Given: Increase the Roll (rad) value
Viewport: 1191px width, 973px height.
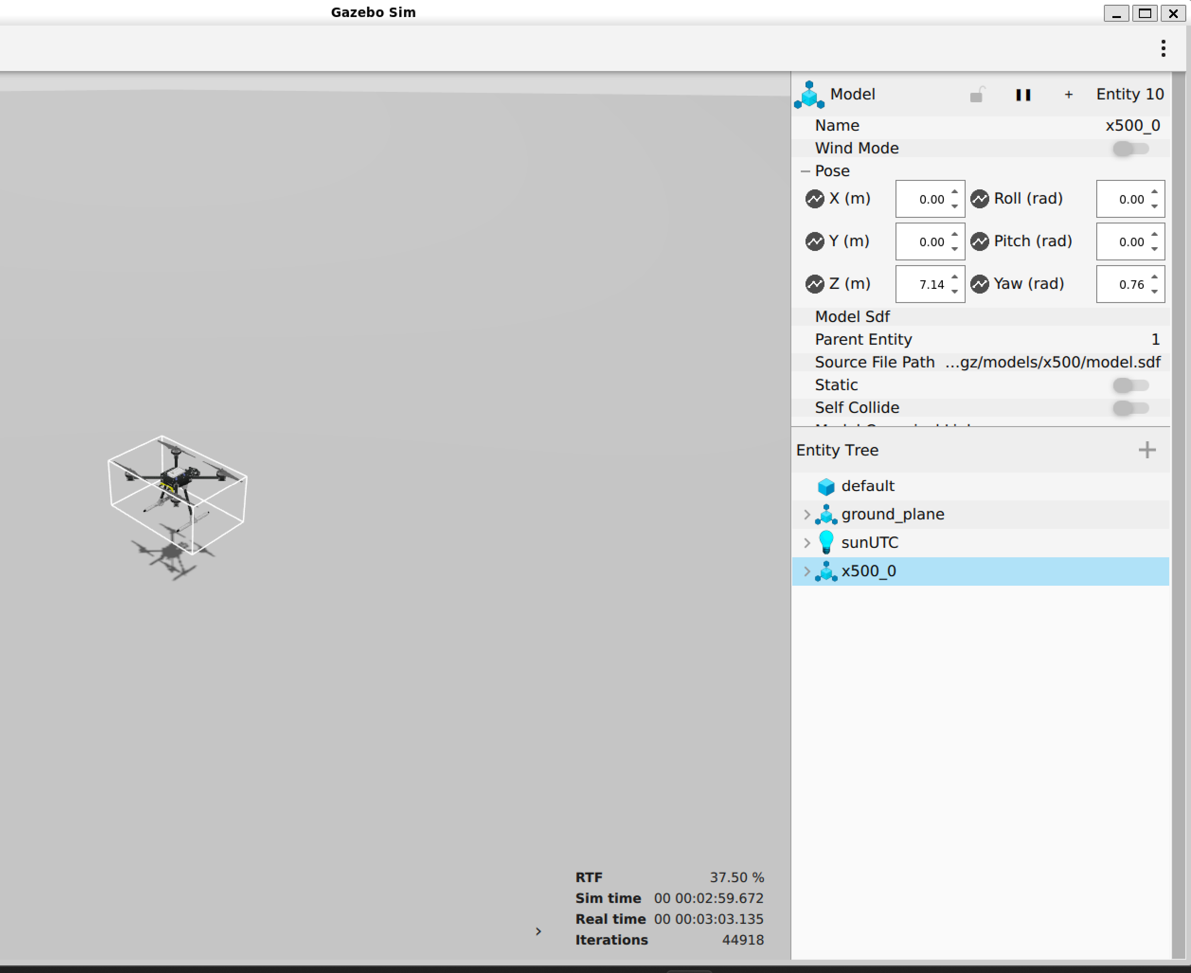Looking at the screenshot, I should [1155, 192].
